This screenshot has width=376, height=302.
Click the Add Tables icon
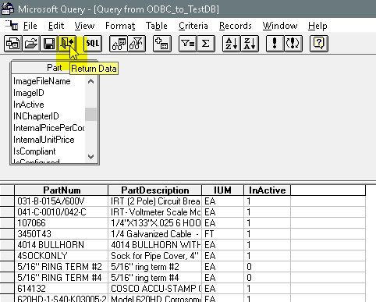click(x=162, y=44)
